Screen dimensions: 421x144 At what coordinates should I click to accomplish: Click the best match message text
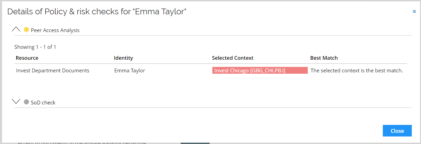point(357,71)
